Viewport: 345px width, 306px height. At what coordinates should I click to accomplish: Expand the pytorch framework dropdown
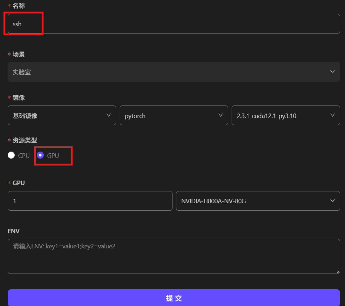coord(170,115)
